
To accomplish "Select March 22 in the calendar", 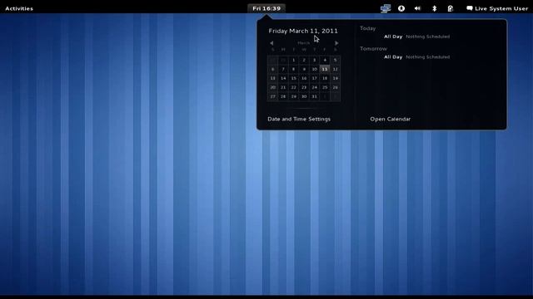I will 293,87.
